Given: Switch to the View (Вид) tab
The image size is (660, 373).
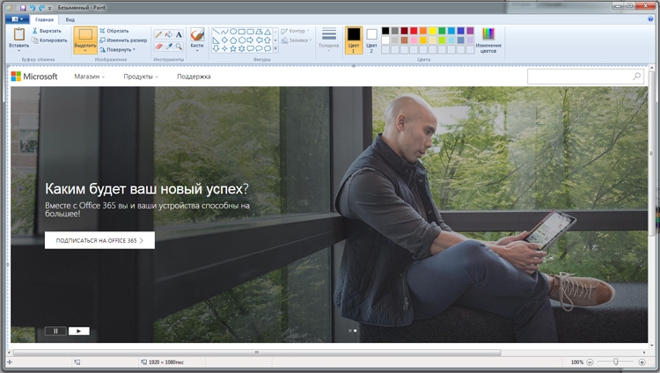Looking at the screenshot, I should (70, 18).
